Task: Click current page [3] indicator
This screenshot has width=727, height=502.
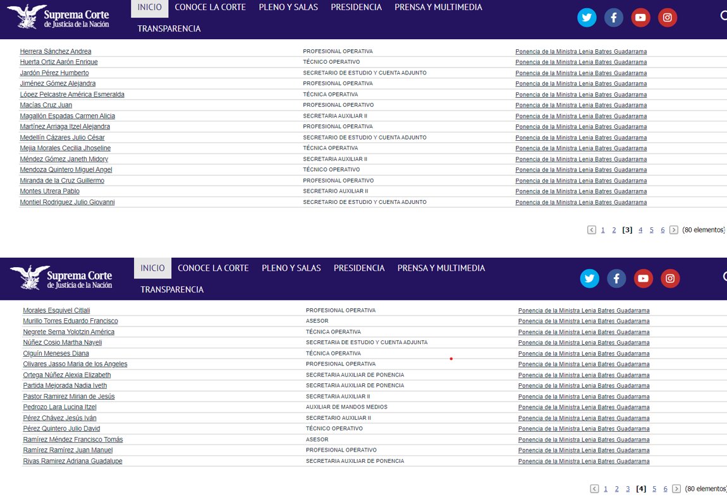Action: point(627,230)
